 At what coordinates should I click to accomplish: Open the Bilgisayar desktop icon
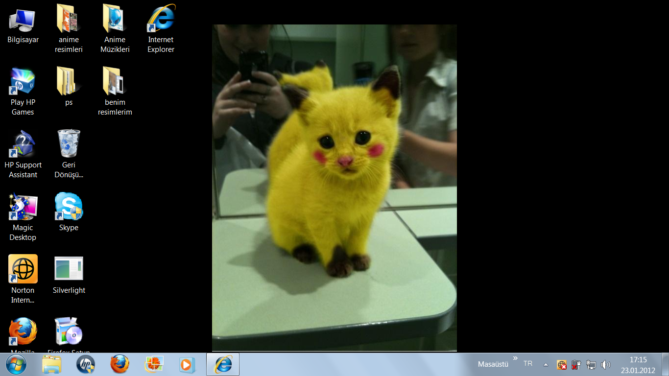coord(23,24)
